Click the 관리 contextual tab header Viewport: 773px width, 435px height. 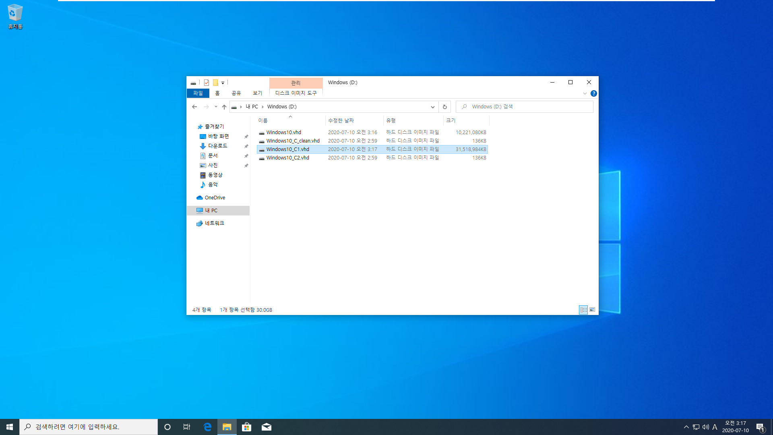(x=296, y=83)
